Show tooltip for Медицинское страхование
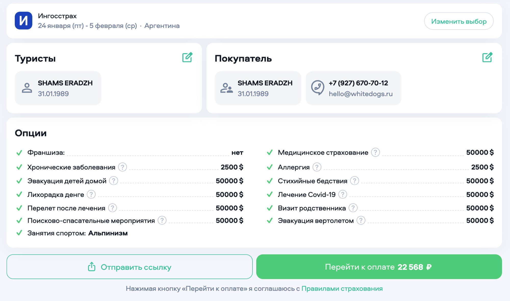This screenshot has height=301, width=510. point(375,152)
